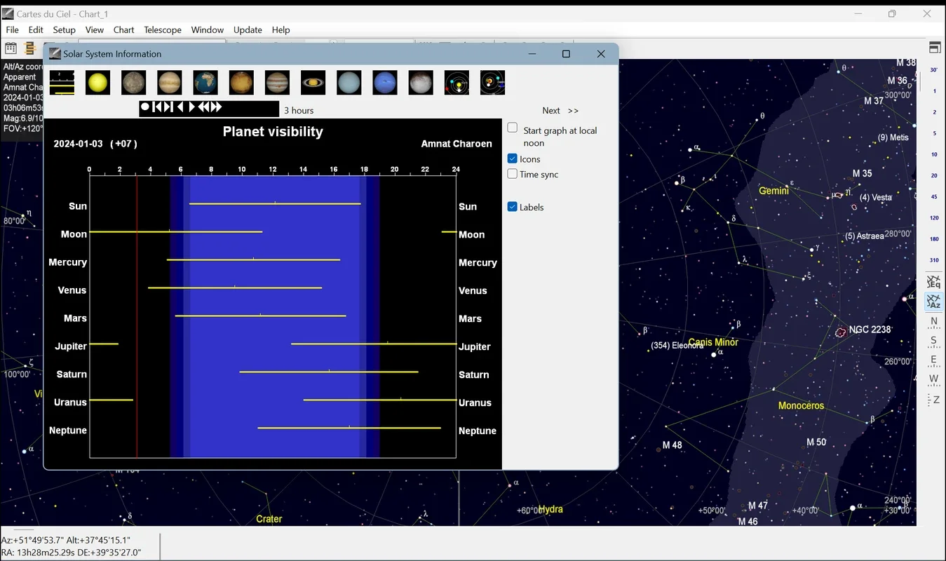Open the Setup menu

[x=64, y=29]
